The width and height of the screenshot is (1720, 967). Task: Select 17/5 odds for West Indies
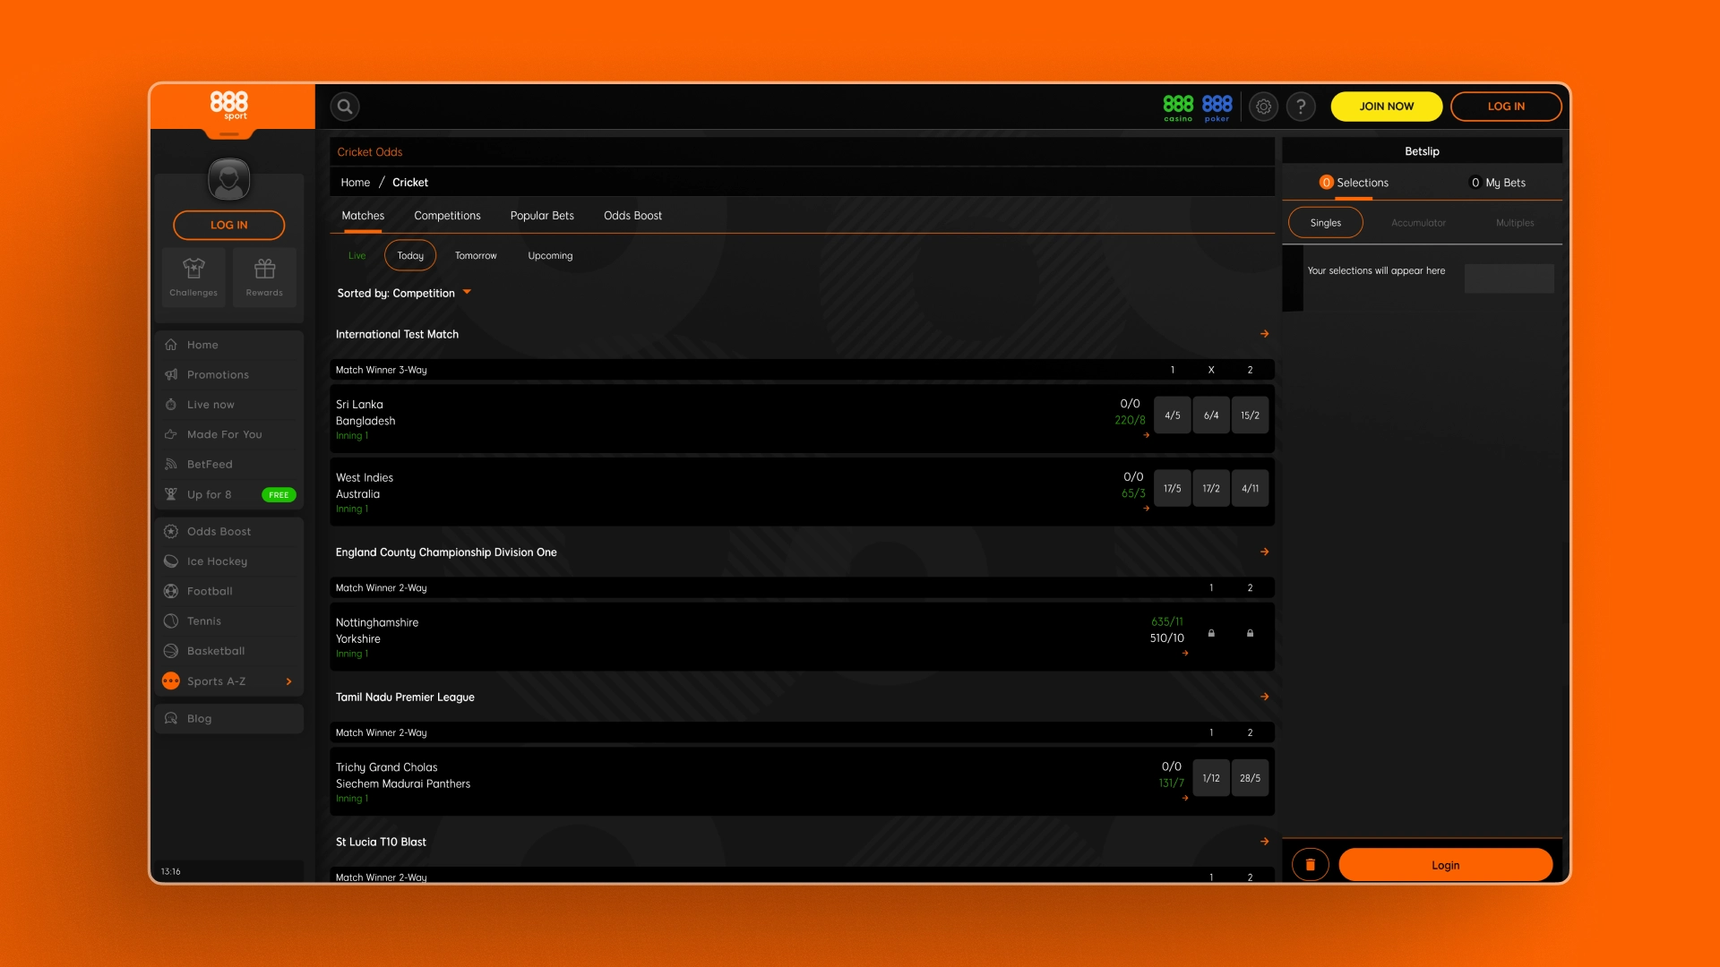click(x=1172, y=489)
